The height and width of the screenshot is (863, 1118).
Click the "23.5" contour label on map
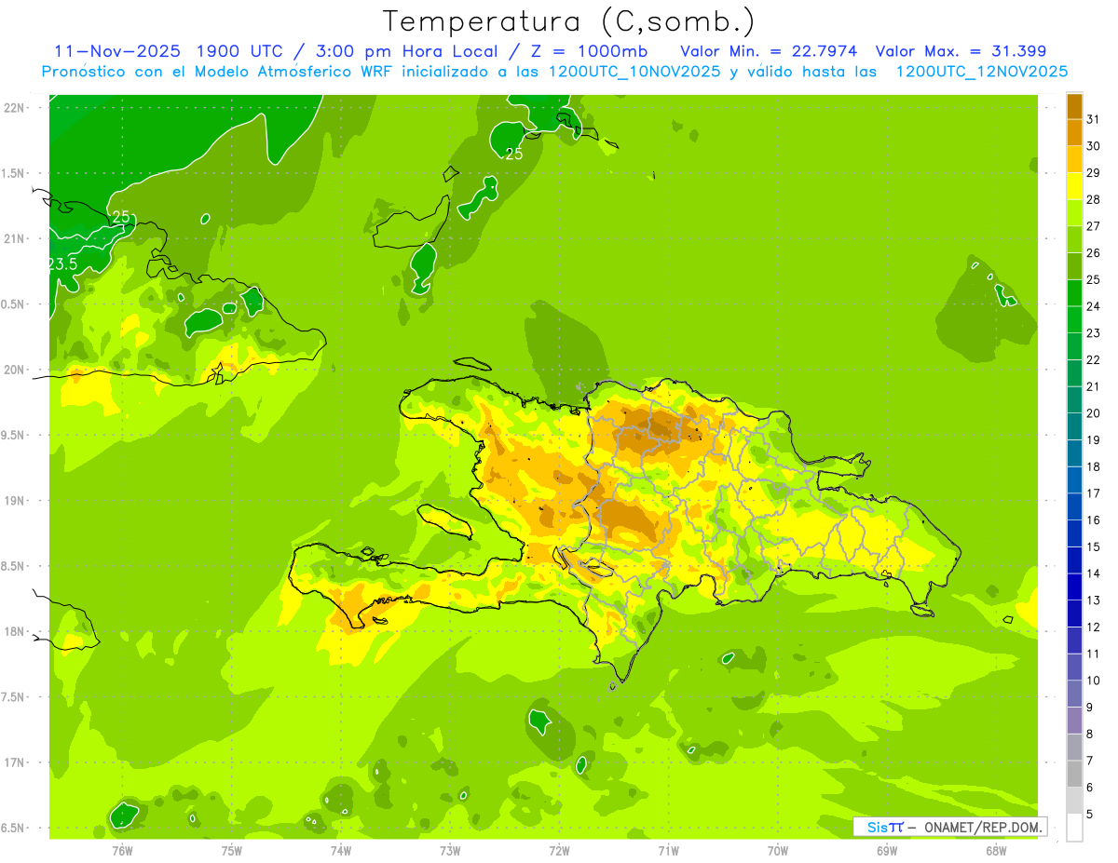[x=62, y=264]
